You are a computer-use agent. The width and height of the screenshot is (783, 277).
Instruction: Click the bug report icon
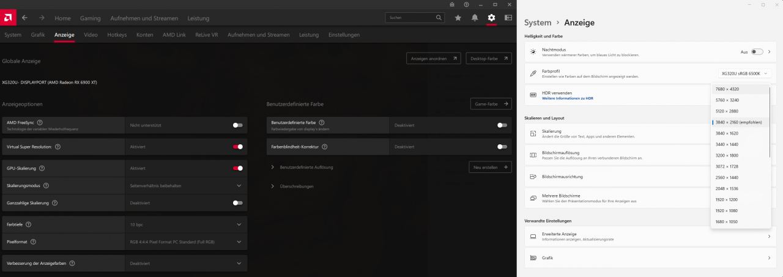click(x=451, y=4)
